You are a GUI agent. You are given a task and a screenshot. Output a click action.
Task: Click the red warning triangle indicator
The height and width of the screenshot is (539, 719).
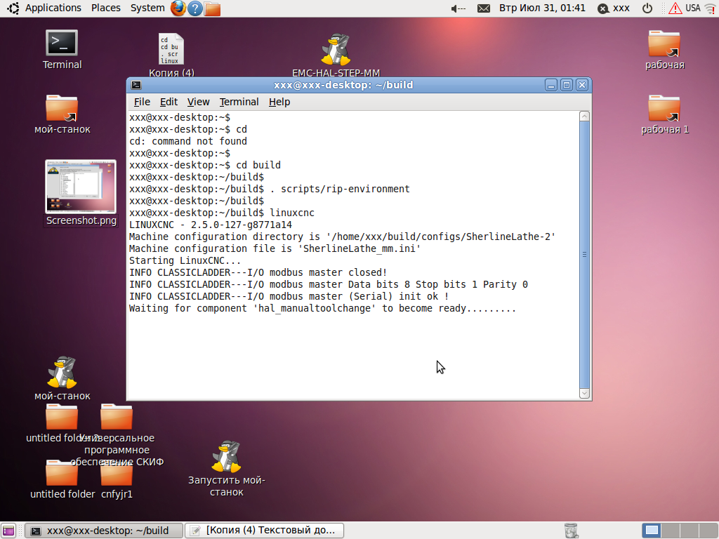(x=675, y=8)
